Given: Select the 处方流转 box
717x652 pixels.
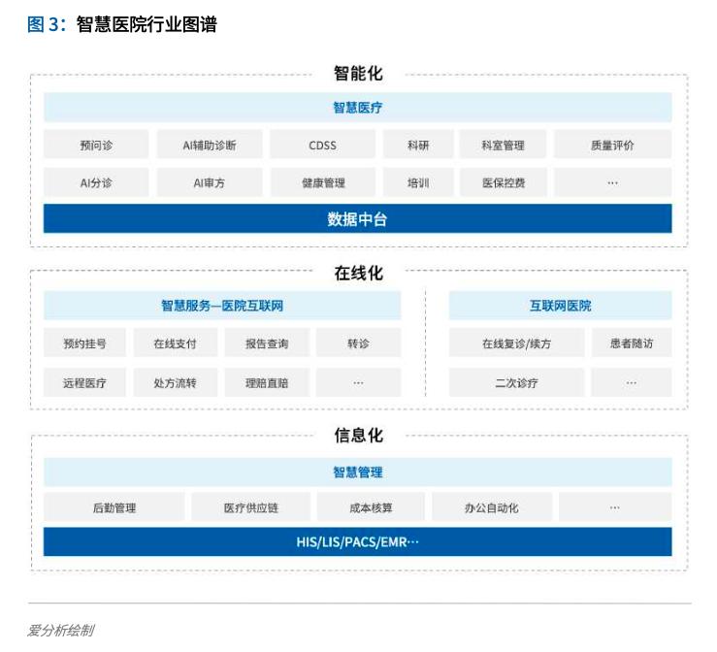Looking at the screenshot, I should pos(176,382).
